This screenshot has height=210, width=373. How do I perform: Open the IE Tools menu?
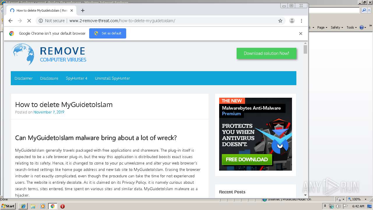click(351, 27)
